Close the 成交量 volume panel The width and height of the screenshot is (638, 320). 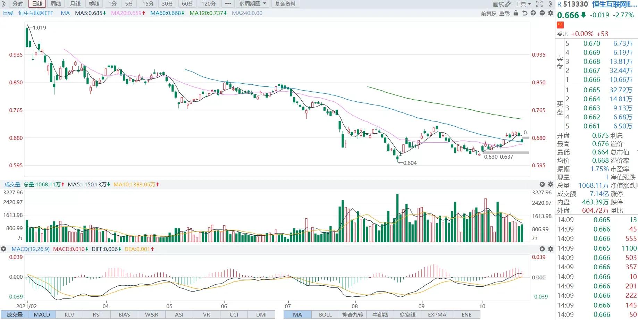(x=542, y=184)
